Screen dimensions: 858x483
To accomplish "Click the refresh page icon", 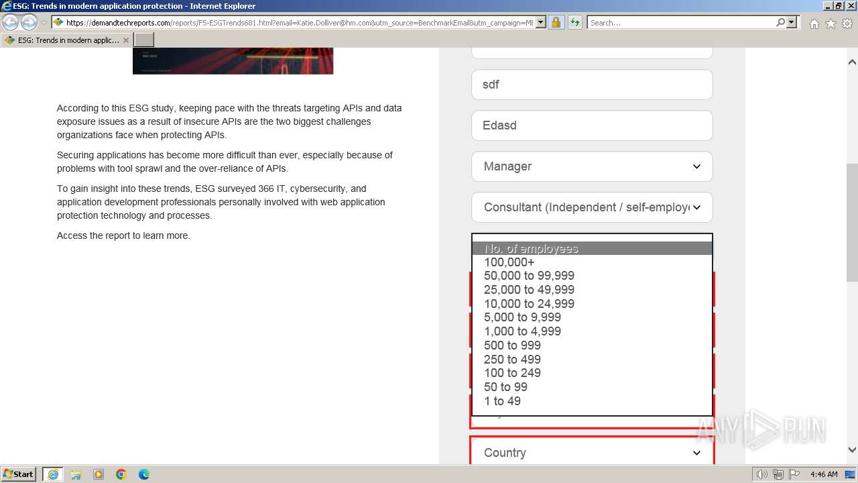I will click(x=575, y=22).
